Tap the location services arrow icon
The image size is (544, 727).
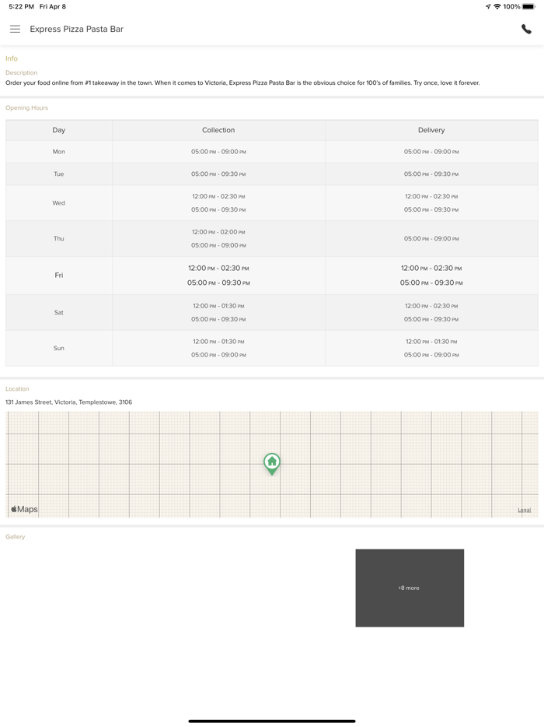pos(488,6)
